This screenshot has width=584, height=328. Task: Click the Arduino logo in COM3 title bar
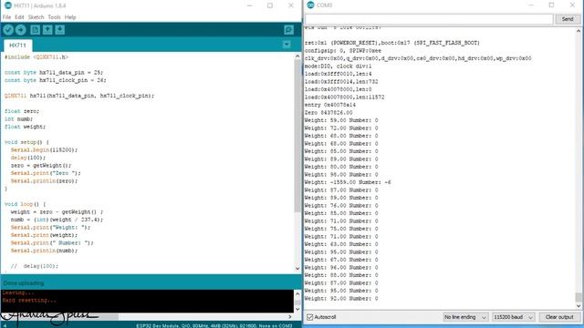[310, 5]
